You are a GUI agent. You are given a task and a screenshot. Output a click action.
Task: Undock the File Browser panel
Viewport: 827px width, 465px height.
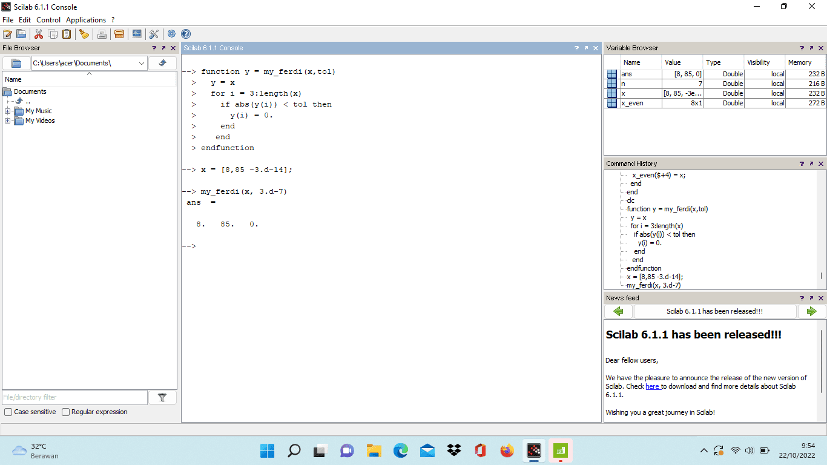pyautogui.click(x=163, y=48)
